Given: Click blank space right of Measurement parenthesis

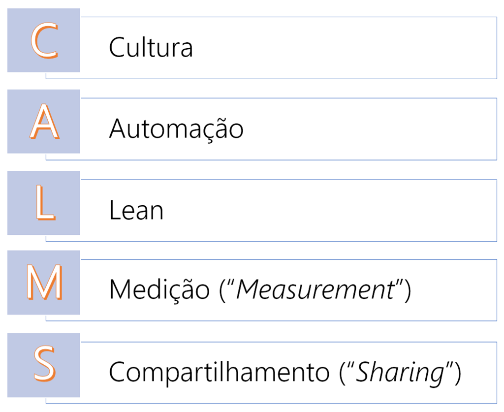Looking at the screenshot, I should (x=453, y=290).
